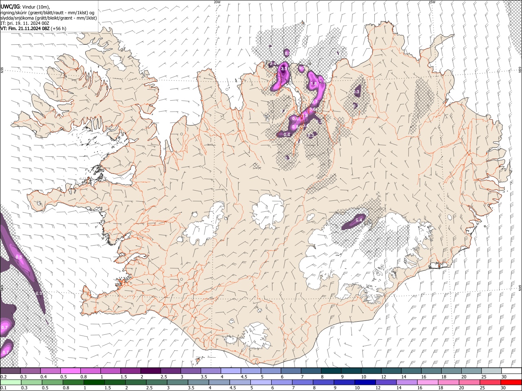Viewport: 522px width, 391px height.
Task: Click the '0.5' precipitation value in the sea west of Iceland
Action: pos(19,257)
